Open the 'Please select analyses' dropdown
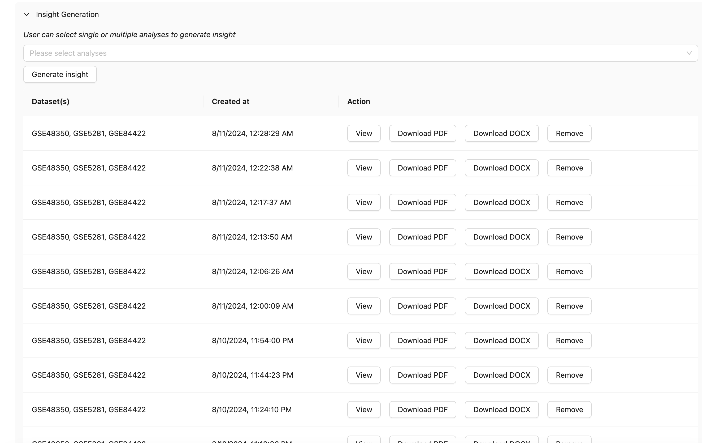 (350, 53)
